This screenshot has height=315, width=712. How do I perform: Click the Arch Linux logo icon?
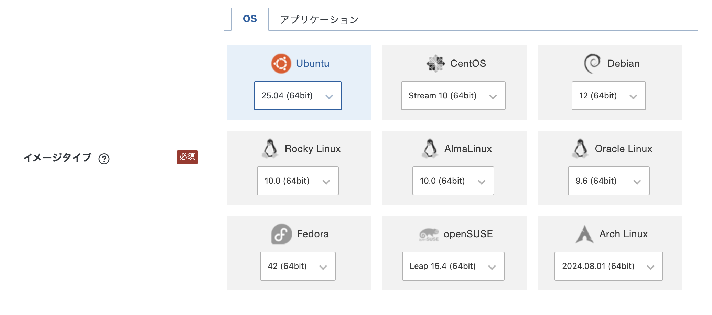pyautogui.click(x=584, y=234)
